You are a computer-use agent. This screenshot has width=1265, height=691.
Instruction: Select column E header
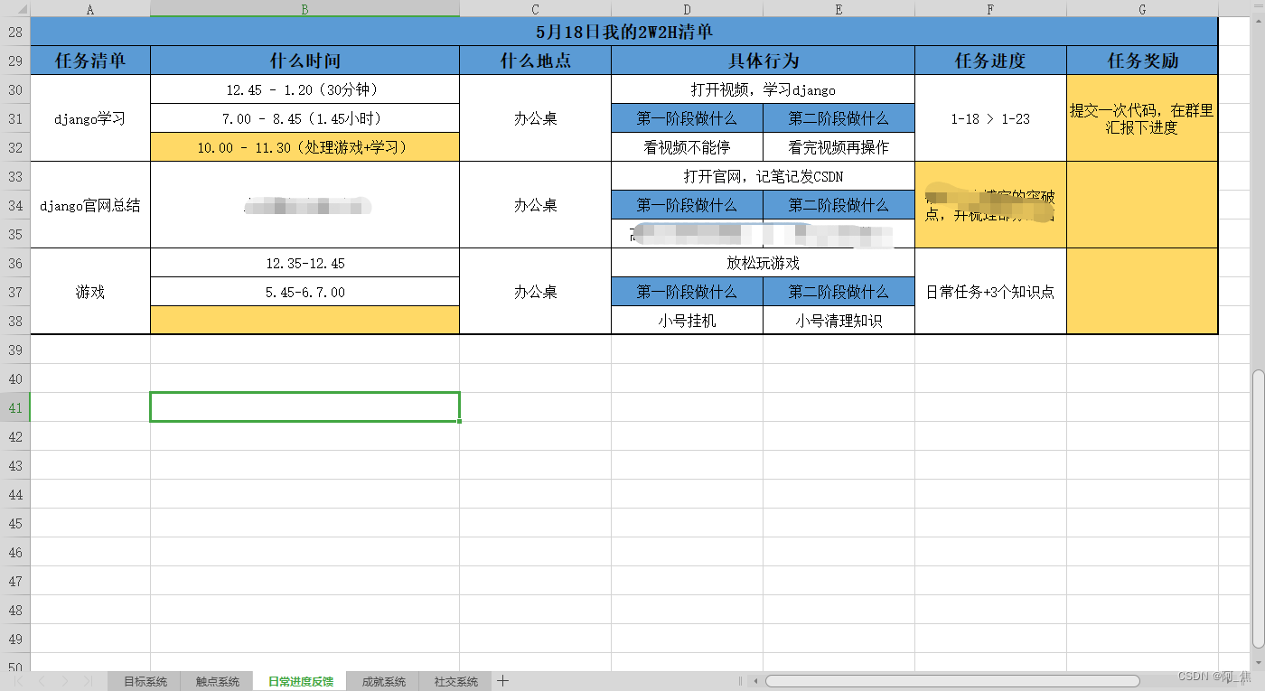(x=839, y=9)
